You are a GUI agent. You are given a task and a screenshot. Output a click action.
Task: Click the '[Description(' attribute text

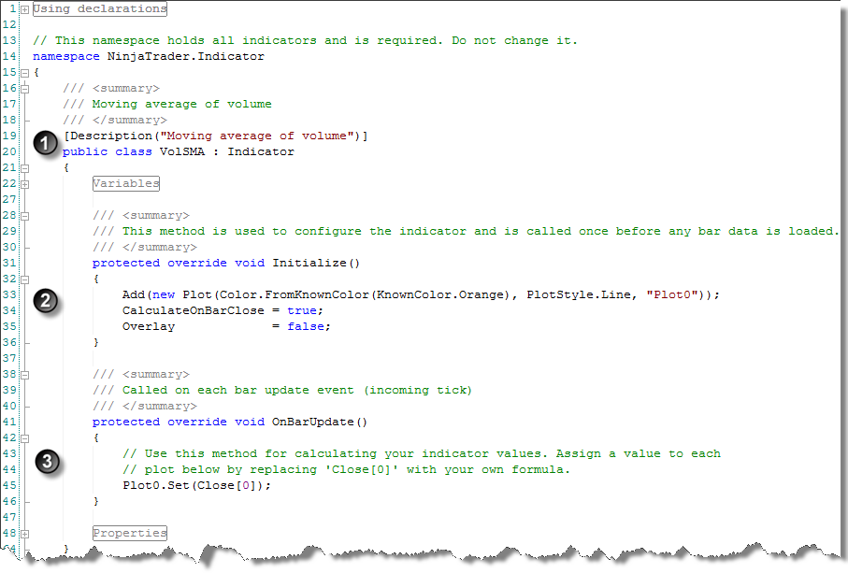point(112,136)
